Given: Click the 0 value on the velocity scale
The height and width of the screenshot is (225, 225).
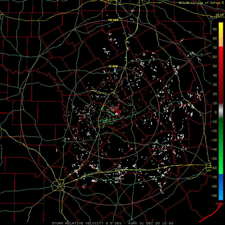Looking at the screenshot, I should 216,112.
